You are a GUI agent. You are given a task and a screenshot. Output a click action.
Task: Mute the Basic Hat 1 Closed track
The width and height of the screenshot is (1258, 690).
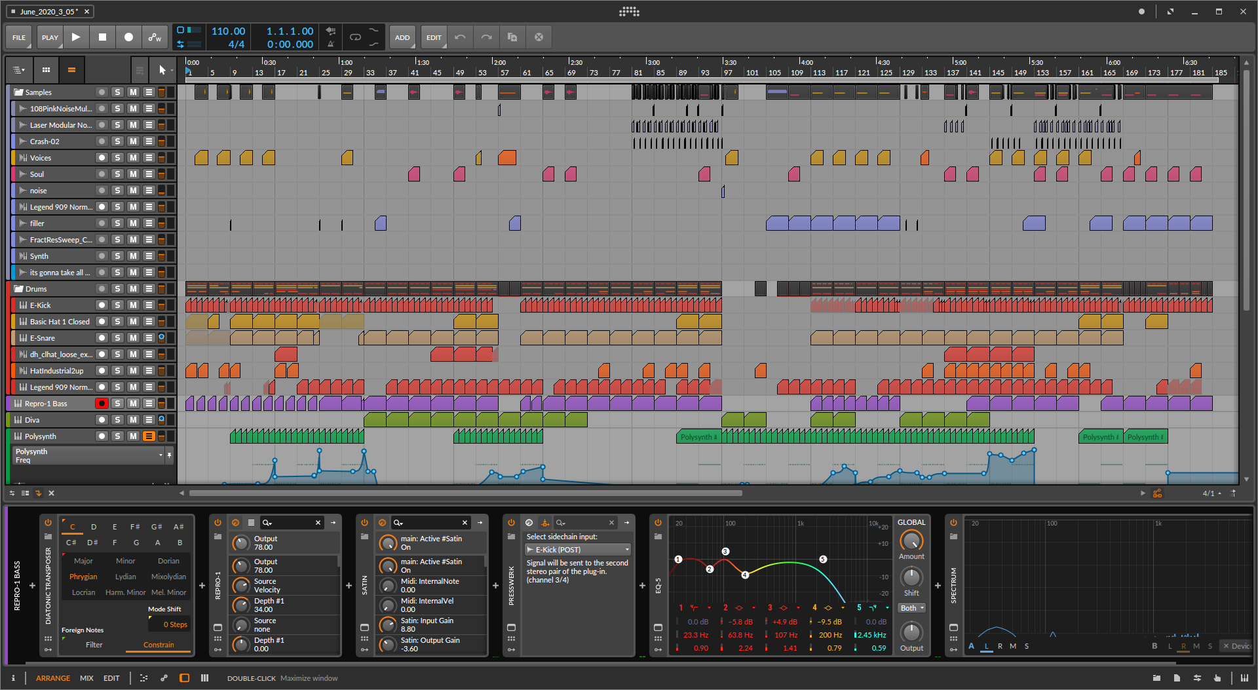(133, 322)
